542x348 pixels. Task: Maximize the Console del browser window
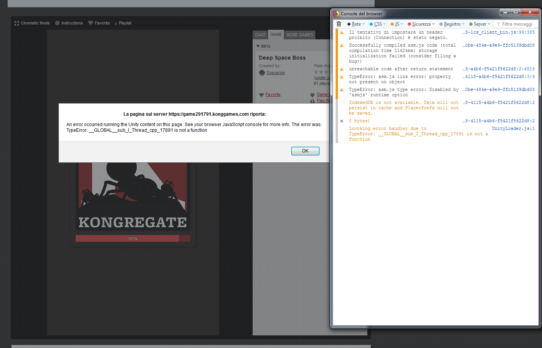pos(516,12)
